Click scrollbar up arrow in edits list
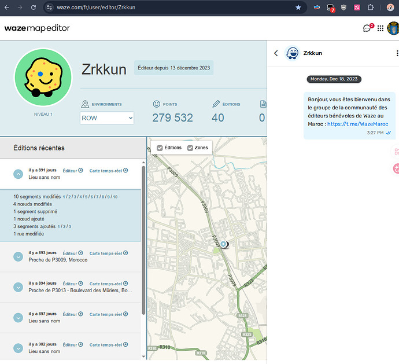399x364 pixels. (x=143, y=163)
